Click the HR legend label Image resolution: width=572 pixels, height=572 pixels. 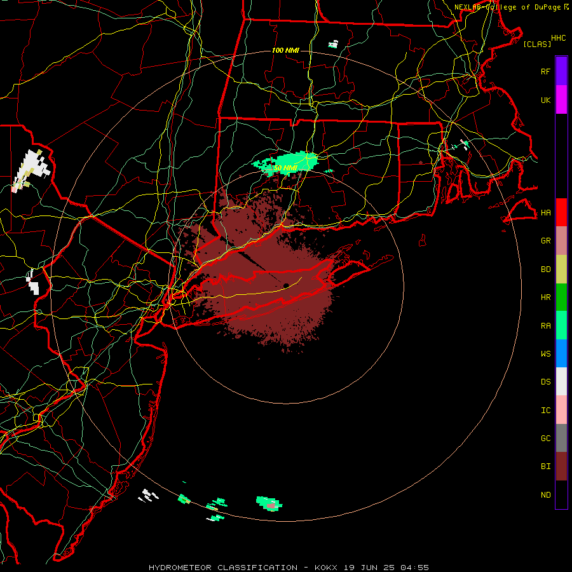545,297
